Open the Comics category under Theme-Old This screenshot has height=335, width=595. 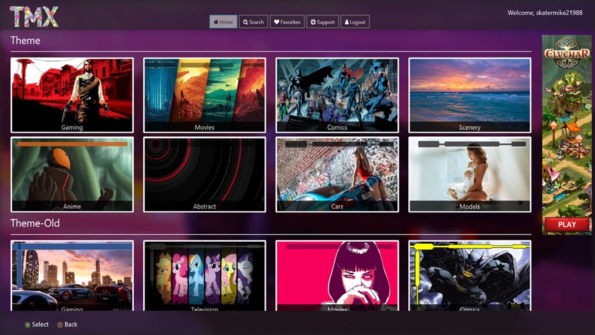pos(470,276)
